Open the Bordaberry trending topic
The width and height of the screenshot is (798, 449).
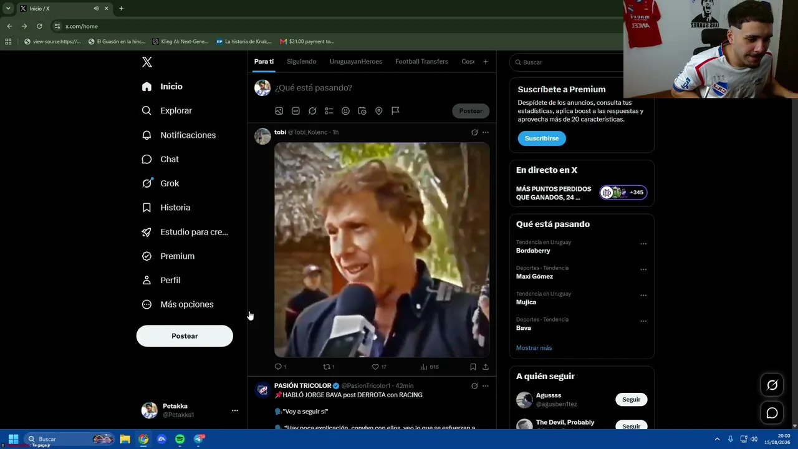tap(533, 251)
